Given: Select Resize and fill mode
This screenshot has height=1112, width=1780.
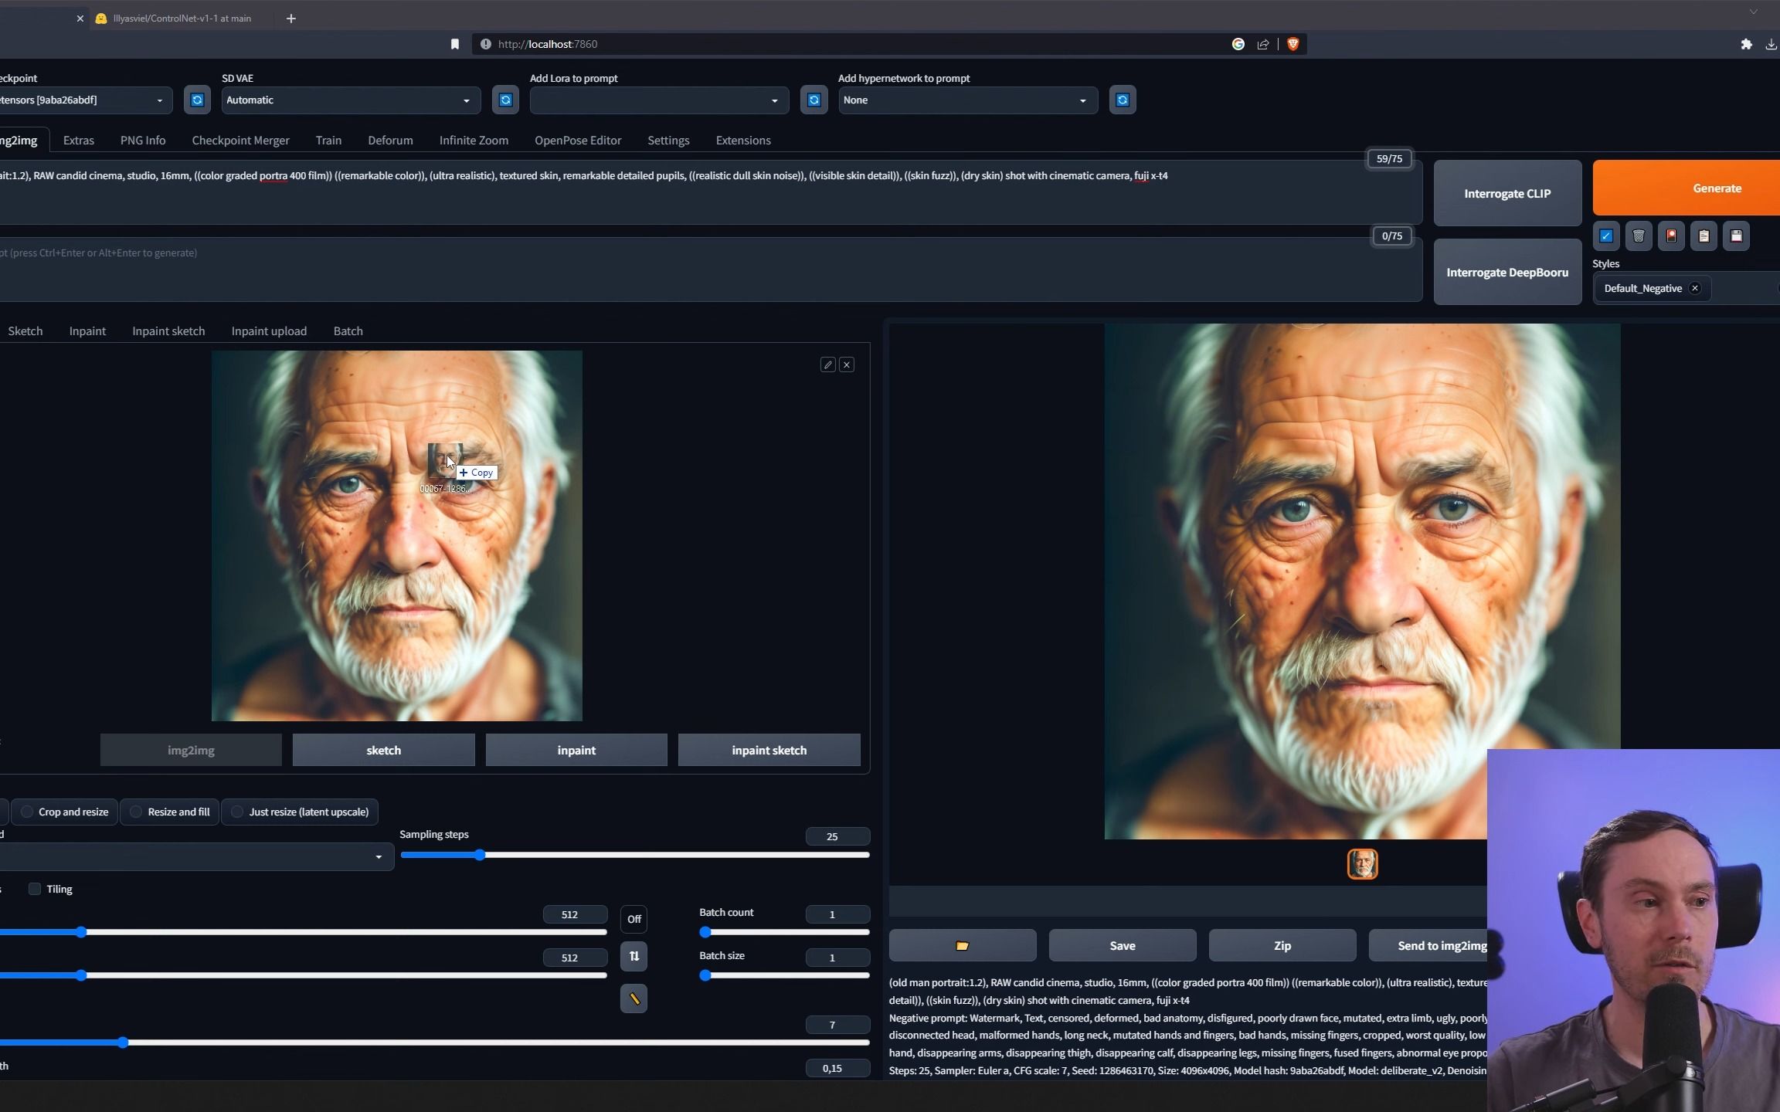Looking at the screenshot, I should pyautogui.click(x=170, y=812).
